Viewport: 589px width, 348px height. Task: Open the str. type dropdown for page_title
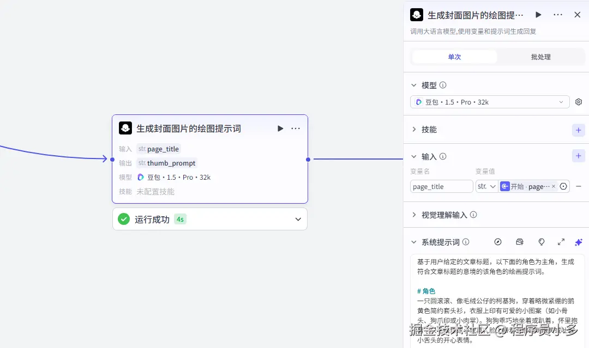click(486, 186)
